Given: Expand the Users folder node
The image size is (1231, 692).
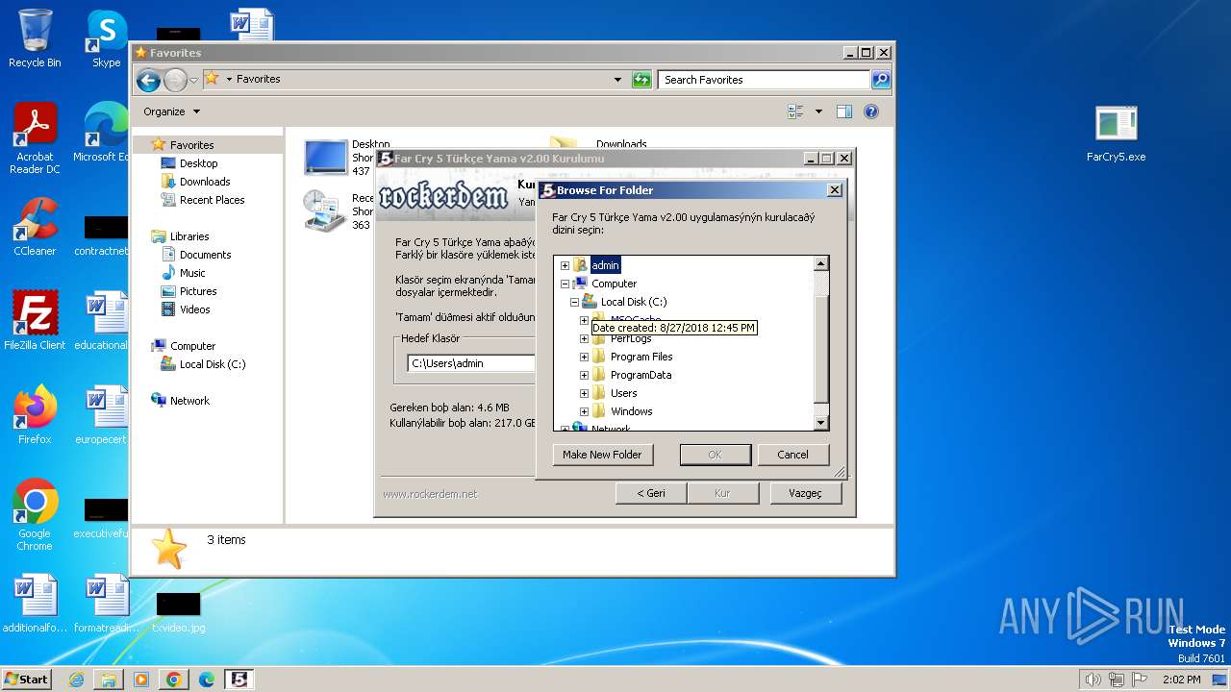Looking at the screenshot, I should tap(584, 393).
